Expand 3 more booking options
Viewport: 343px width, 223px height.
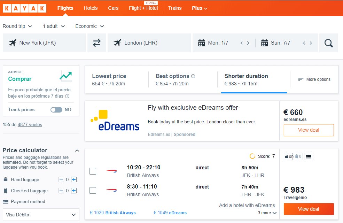pos(267,213)
